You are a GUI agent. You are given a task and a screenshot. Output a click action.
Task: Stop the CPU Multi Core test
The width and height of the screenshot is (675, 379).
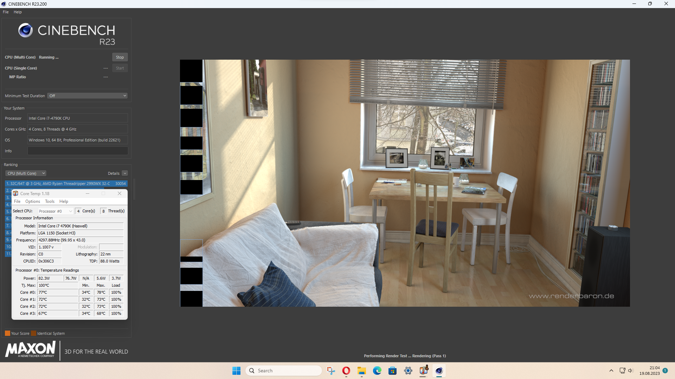tap(120, 57)
